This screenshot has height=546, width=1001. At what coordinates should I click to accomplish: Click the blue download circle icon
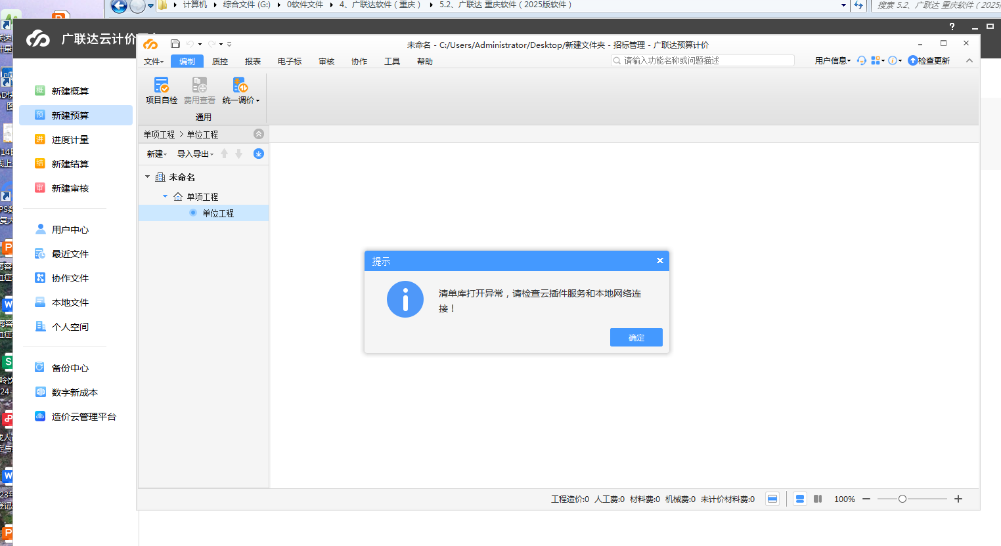[x=259, y=154]
